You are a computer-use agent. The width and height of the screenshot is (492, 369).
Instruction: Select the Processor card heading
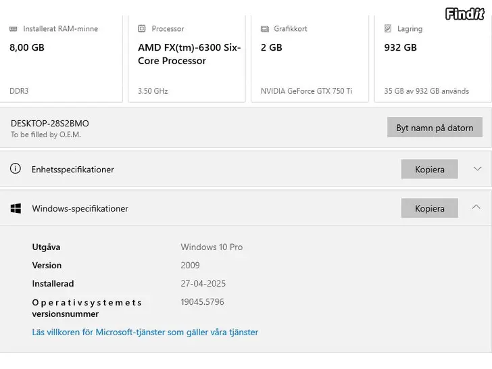(x=168, y=28)
